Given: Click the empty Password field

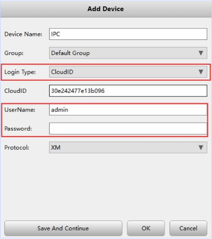Looking at the screenshot, I should 128,129.
